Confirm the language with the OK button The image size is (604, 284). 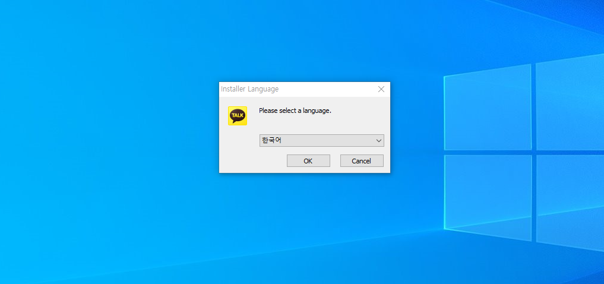pos(308,160)
